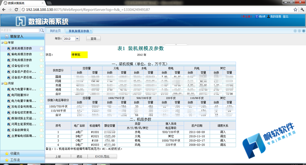
Task: Click the 500/330千伏 cell in row 1
Action: [171, 132]
